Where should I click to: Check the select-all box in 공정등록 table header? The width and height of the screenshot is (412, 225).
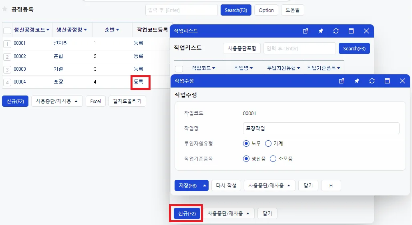coord(7,30)
